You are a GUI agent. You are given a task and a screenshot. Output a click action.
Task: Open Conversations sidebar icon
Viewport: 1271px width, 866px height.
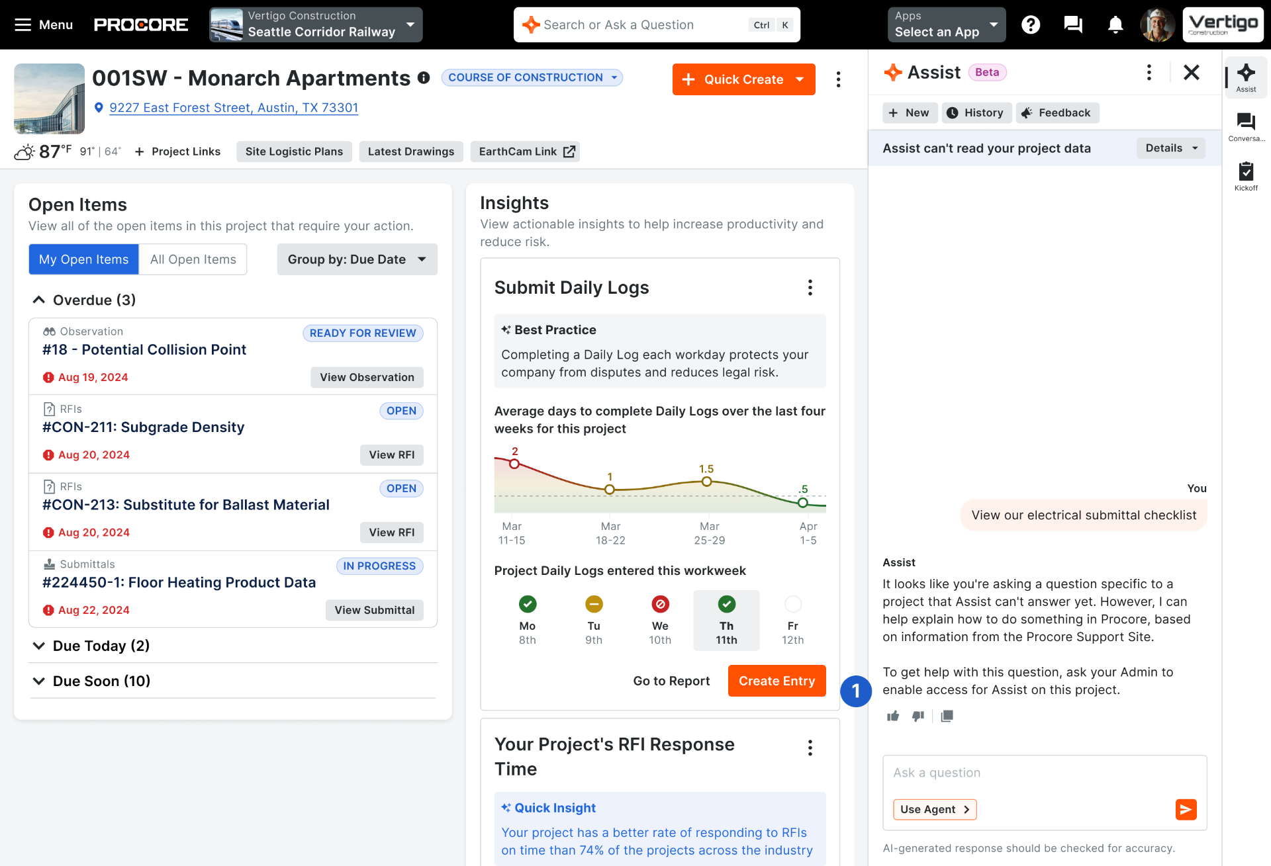[1246, 127]
